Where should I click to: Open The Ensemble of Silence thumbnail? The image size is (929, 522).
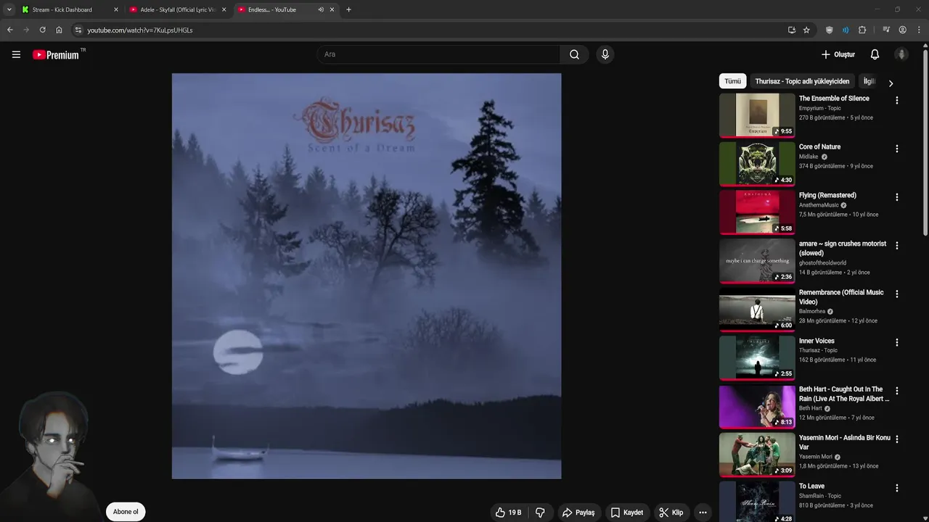757,115
